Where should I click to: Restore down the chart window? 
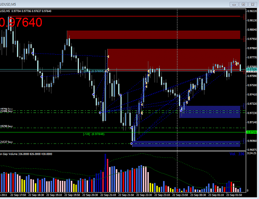(x=243, y=5)
